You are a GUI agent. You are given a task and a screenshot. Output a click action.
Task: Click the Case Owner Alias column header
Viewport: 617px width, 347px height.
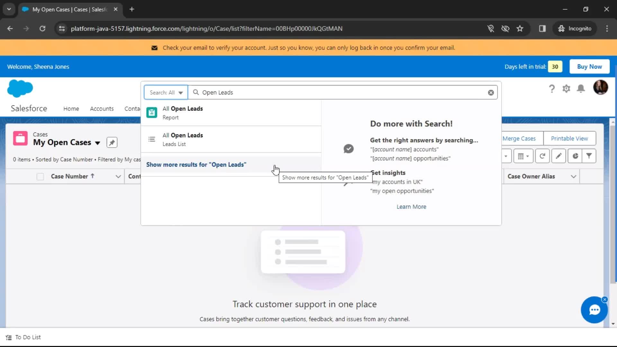click(x=531, y=176)
